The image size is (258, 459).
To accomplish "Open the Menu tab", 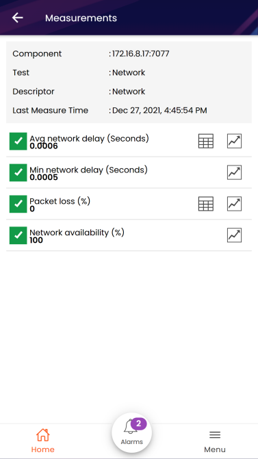I will tap(215, 441).
